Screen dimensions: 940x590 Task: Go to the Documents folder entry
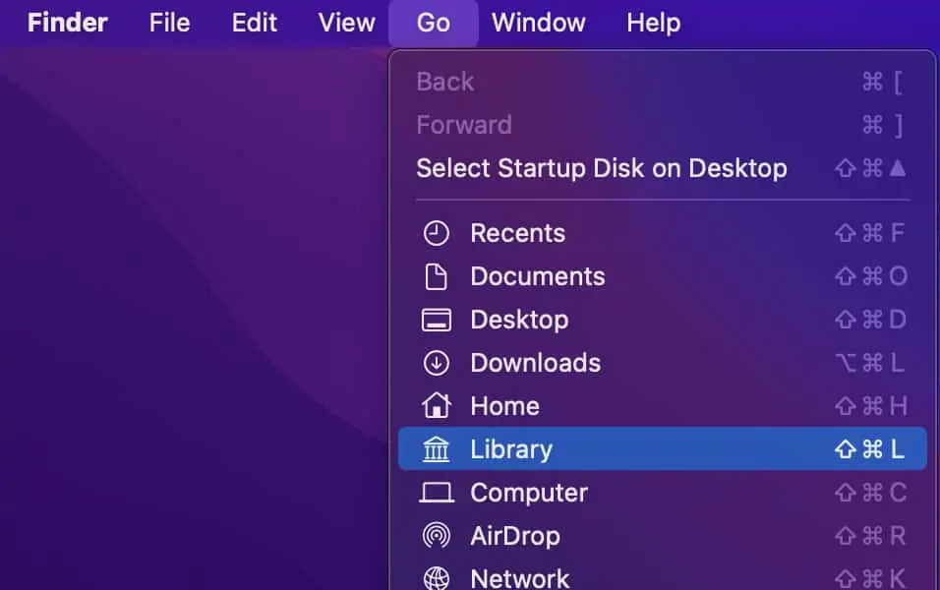(x=663, y=276)
